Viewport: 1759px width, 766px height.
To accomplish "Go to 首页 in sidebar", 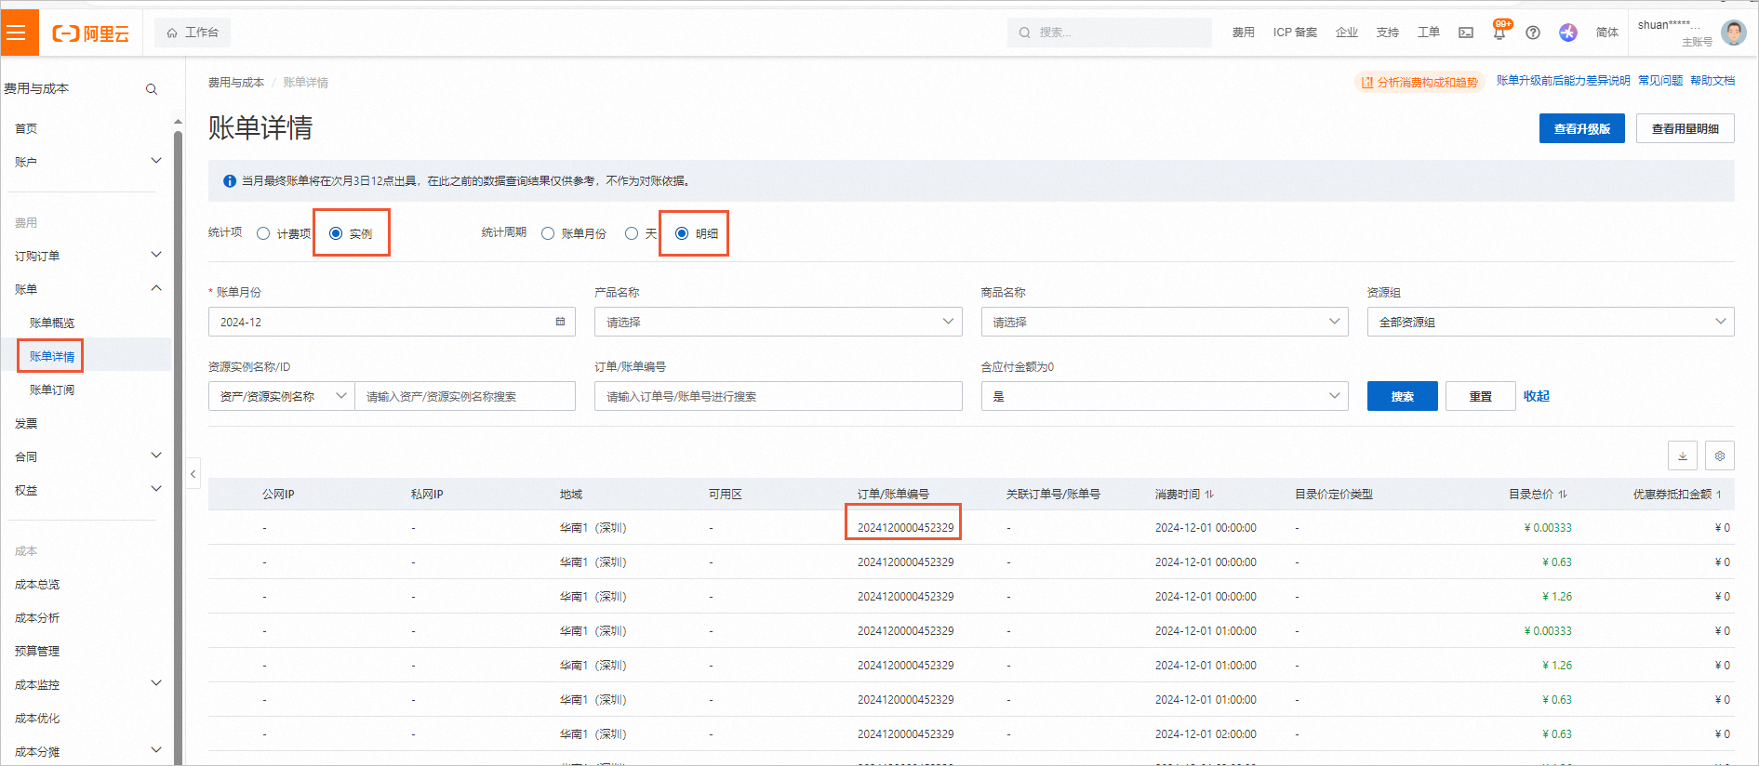I will pyautogui.click(x=26, y=128).
